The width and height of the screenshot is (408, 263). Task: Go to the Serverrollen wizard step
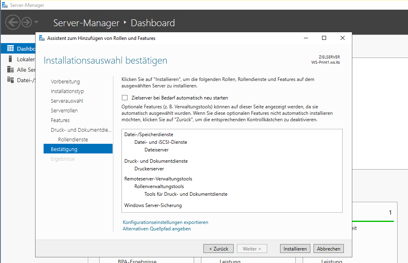64,111
